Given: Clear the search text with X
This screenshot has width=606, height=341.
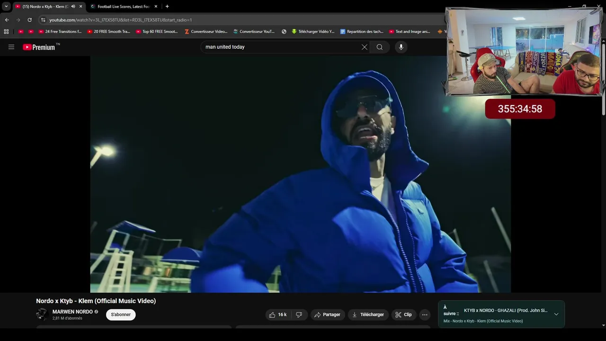Looking at the screenshot, I should [x=365, y=47].
